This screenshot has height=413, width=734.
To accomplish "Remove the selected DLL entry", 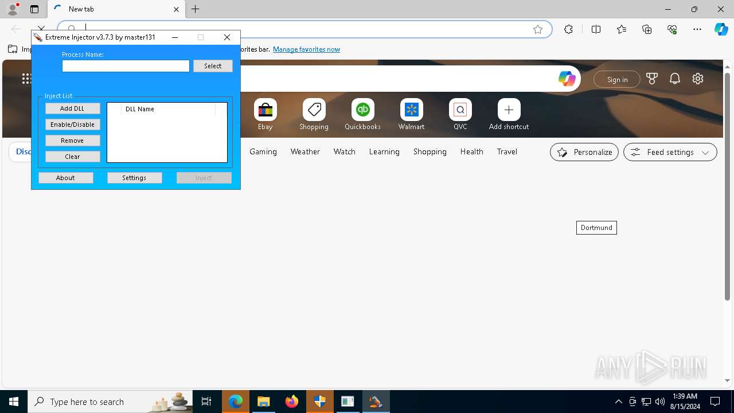I will pos(72,141).
